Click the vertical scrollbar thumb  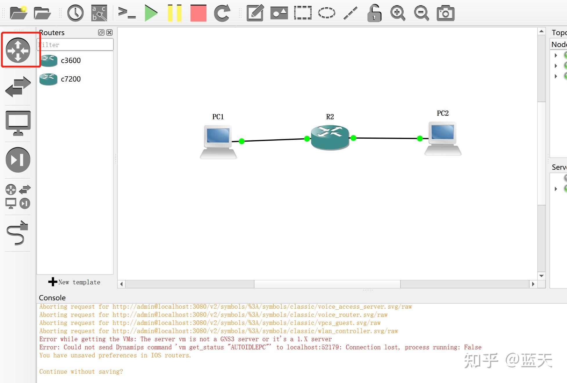(x=541, y=153)
